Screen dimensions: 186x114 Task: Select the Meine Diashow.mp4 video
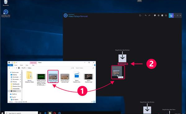[88, 78]
